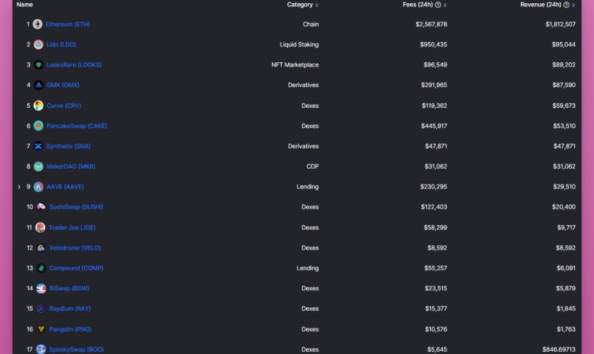Click the Curve rainbow logo icon
Viewport: 594px width, 354px height.
(x=38, y=106)
